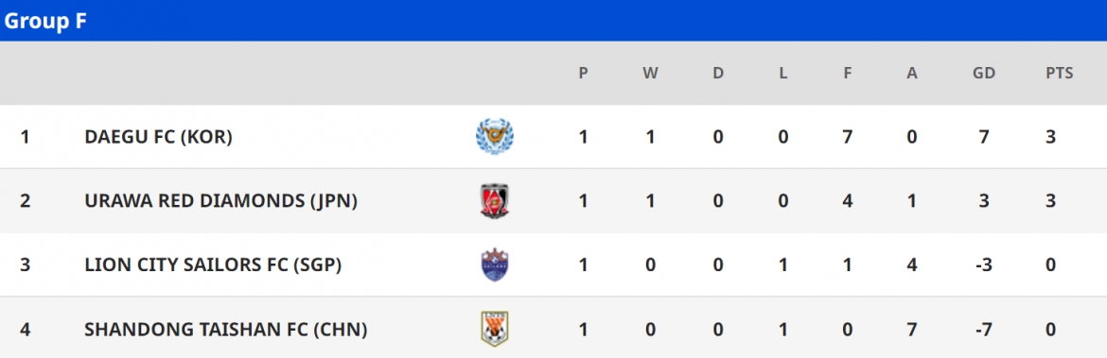Screen dimensions: 1107x358
Task: Select the P column header
Action: point(583,73)
